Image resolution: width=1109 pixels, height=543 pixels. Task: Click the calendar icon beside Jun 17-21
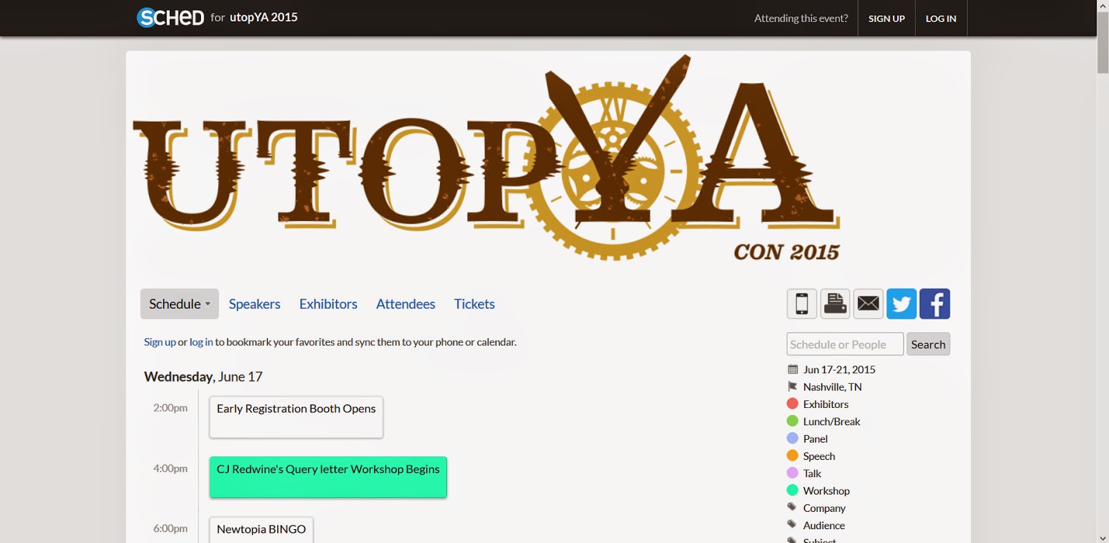tap(793, 369)
